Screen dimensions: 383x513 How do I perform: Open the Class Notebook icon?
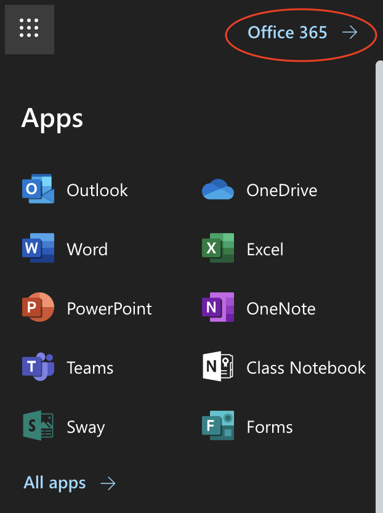[x=218, y=366]
